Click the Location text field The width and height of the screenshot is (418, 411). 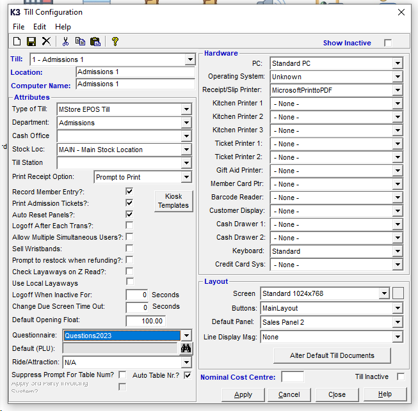coord(136,72)
